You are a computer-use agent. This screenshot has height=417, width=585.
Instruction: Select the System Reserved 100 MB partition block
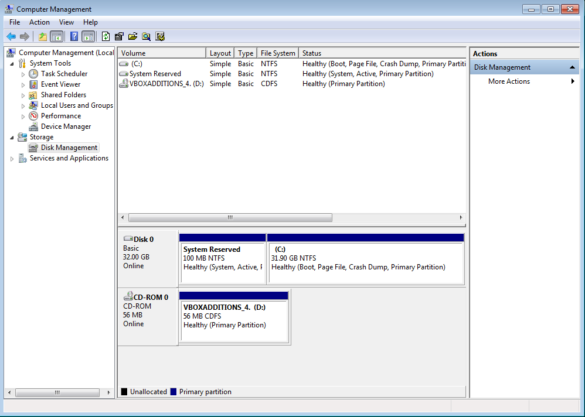tap(223, 259)
